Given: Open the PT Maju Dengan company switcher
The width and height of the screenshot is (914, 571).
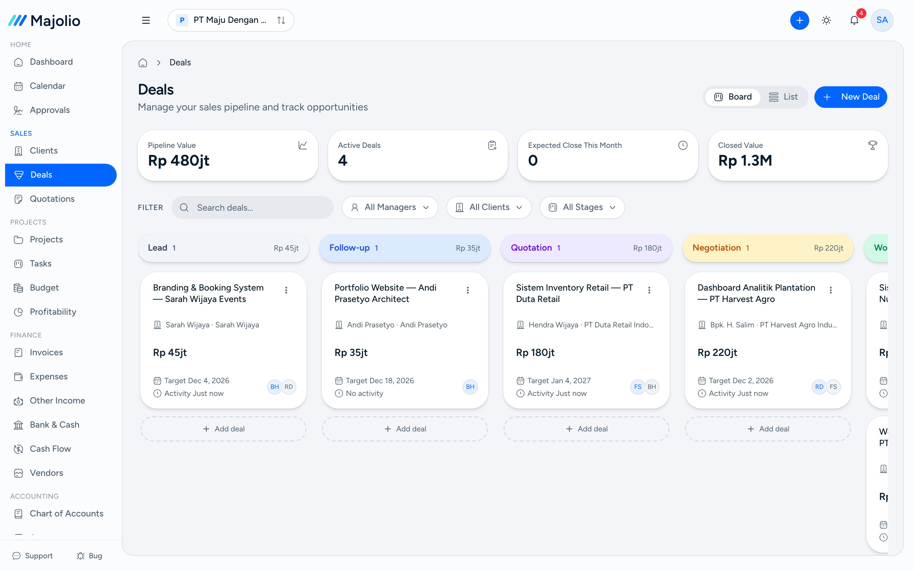Looking at the screenshot, I should click(x=231, y=20).
